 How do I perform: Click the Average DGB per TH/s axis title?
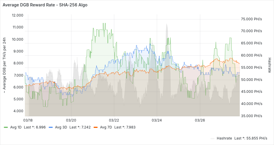tap(4, 65)
